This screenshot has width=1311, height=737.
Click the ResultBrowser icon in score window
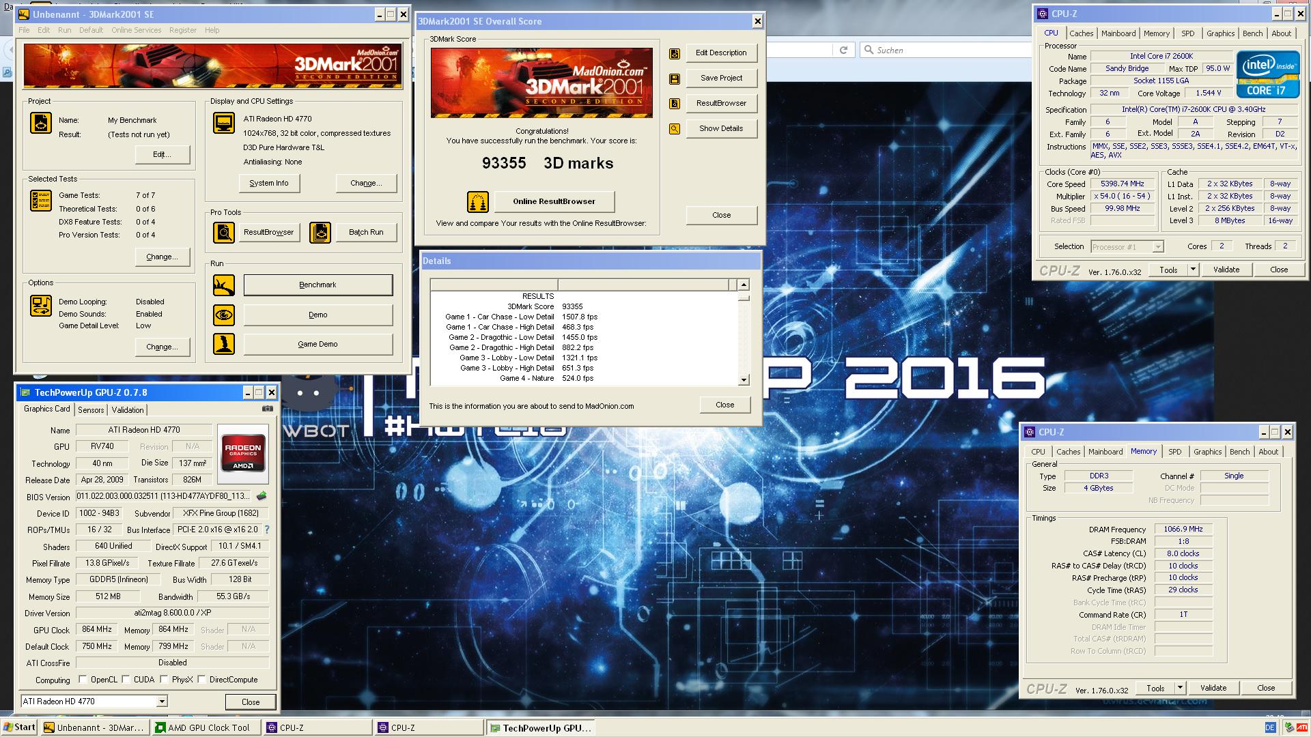675,104
